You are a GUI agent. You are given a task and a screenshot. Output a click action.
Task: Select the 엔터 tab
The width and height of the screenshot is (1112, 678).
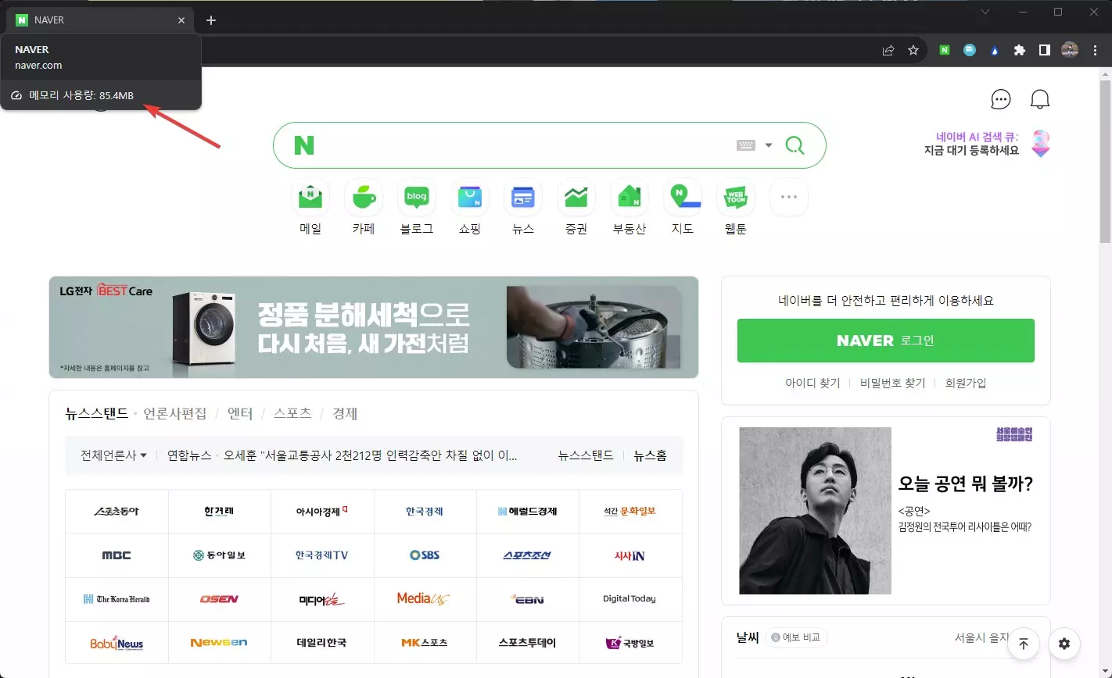240,414
